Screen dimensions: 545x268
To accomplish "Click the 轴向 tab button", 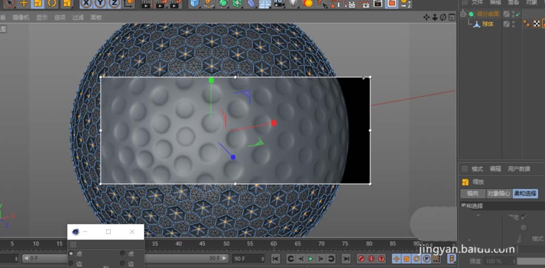I will coord(473,194).
